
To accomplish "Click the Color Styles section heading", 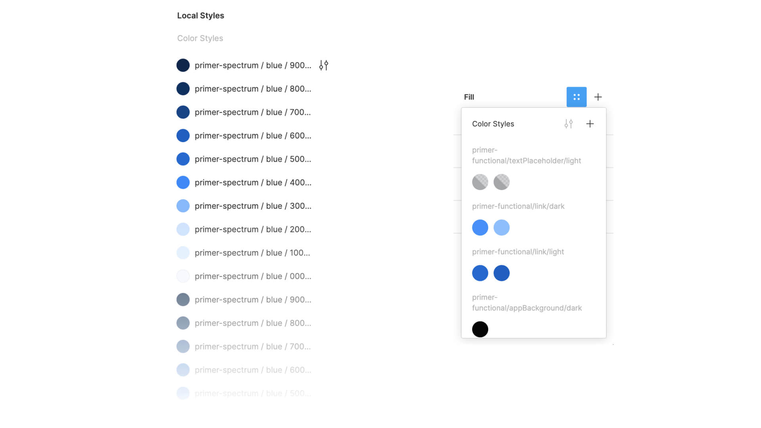I will pyautogui.click(x=200, y=38).
